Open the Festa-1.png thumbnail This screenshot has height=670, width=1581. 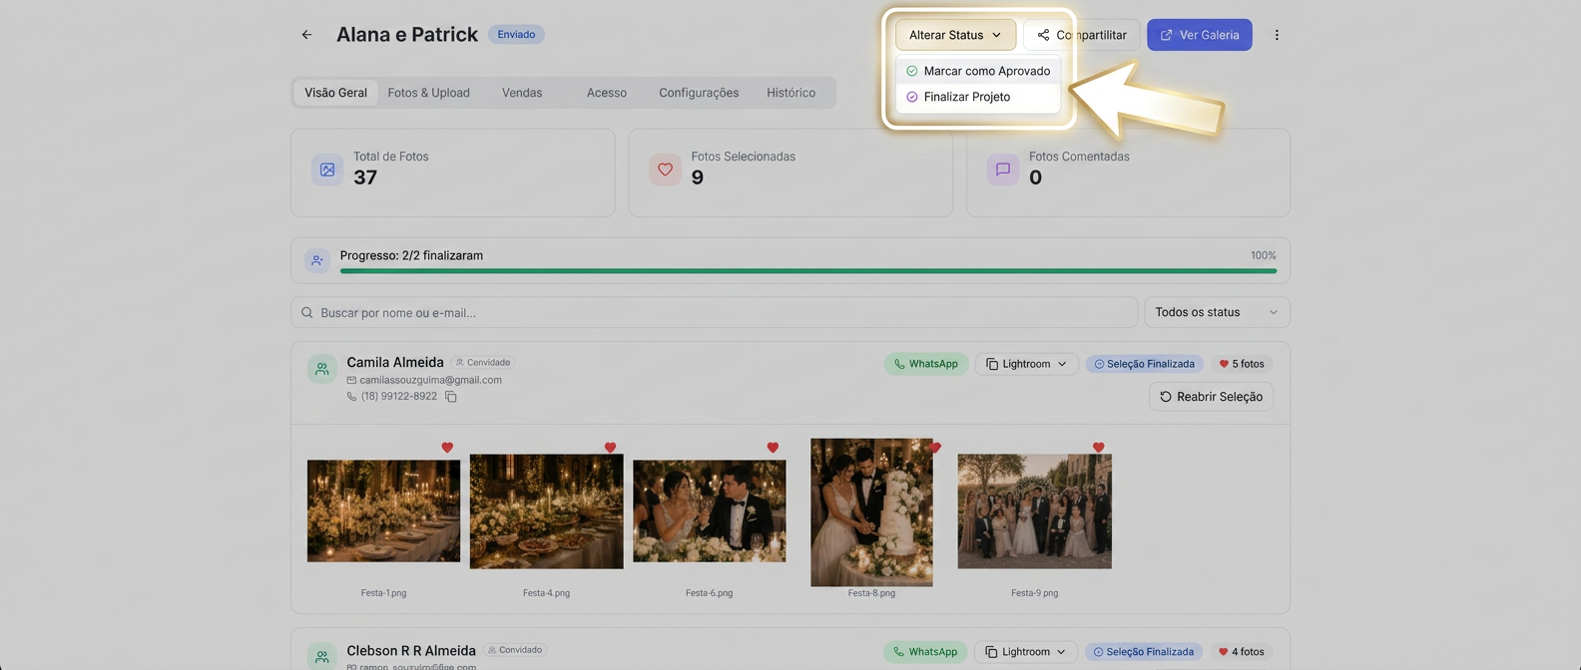click(x=383, y=510)
